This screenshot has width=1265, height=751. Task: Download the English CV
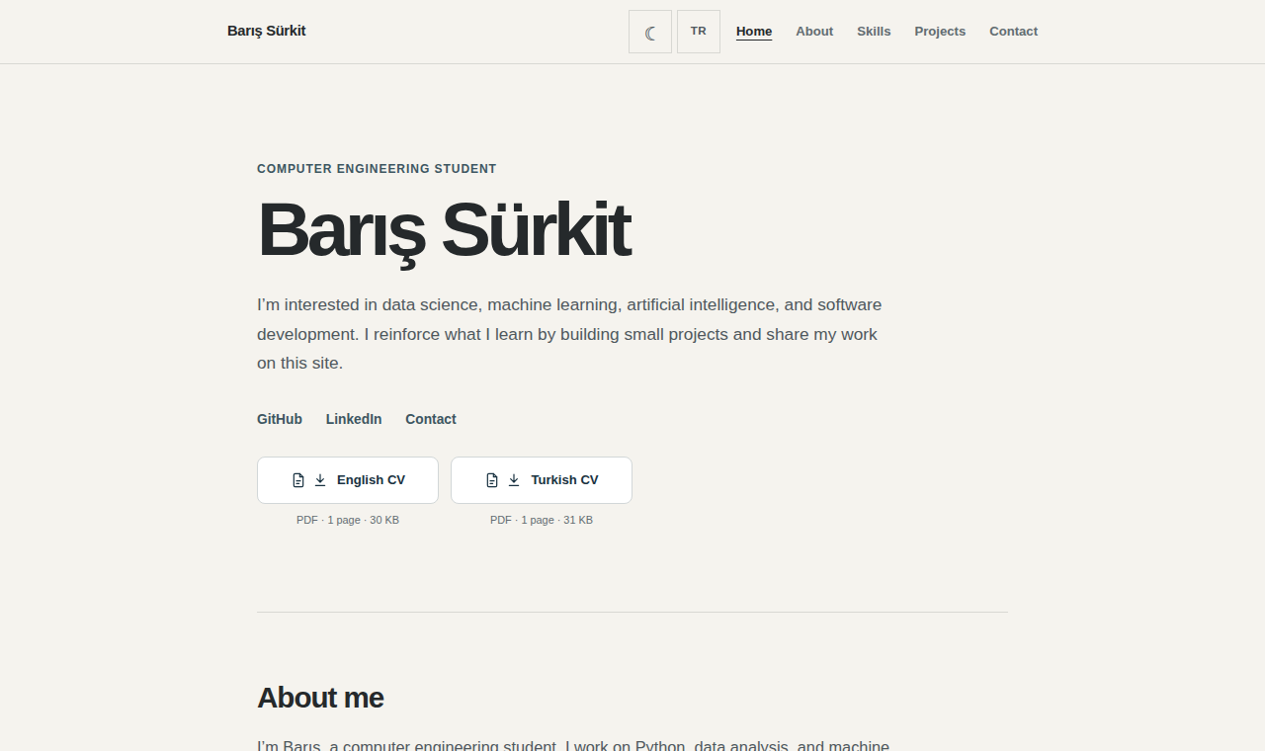coord(348,480)
